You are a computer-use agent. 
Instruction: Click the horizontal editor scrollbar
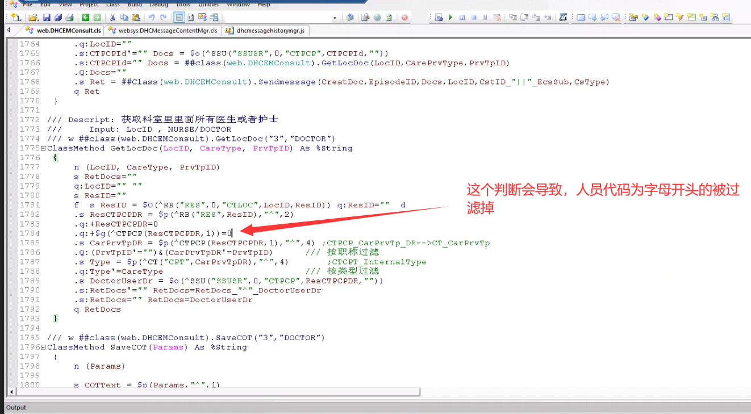tap(227, 391)
